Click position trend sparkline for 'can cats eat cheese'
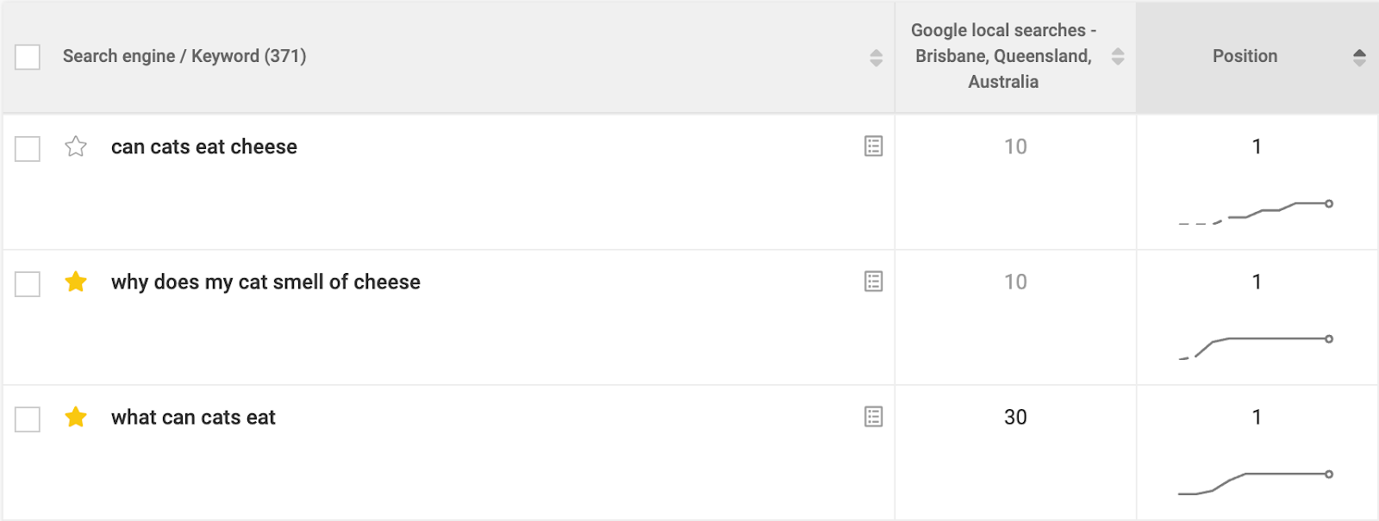This screenshot has height=521, width=1379. [x=1255, y=212]
